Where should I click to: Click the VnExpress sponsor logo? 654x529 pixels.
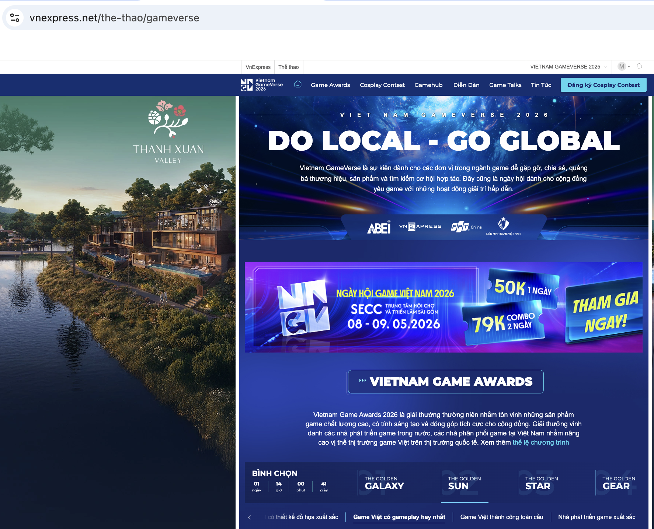pos(420,226)
